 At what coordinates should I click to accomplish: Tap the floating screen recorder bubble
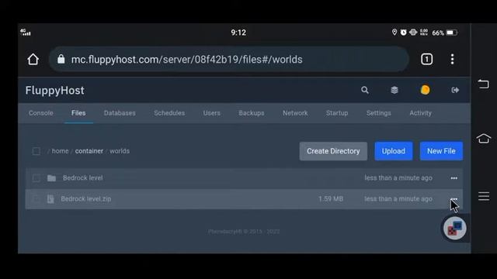coord(455,229)
